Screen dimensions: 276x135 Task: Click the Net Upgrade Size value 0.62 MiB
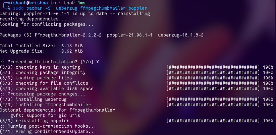(x=72, y=51)
